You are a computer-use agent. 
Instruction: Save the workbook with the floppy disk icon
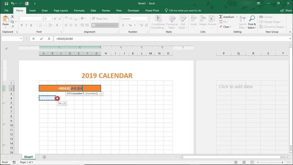tap(6, 4)
